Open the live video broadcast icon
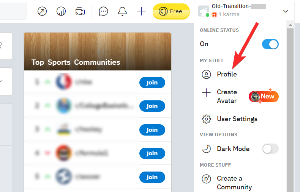The image size is (300, 192). pos(79,11)
